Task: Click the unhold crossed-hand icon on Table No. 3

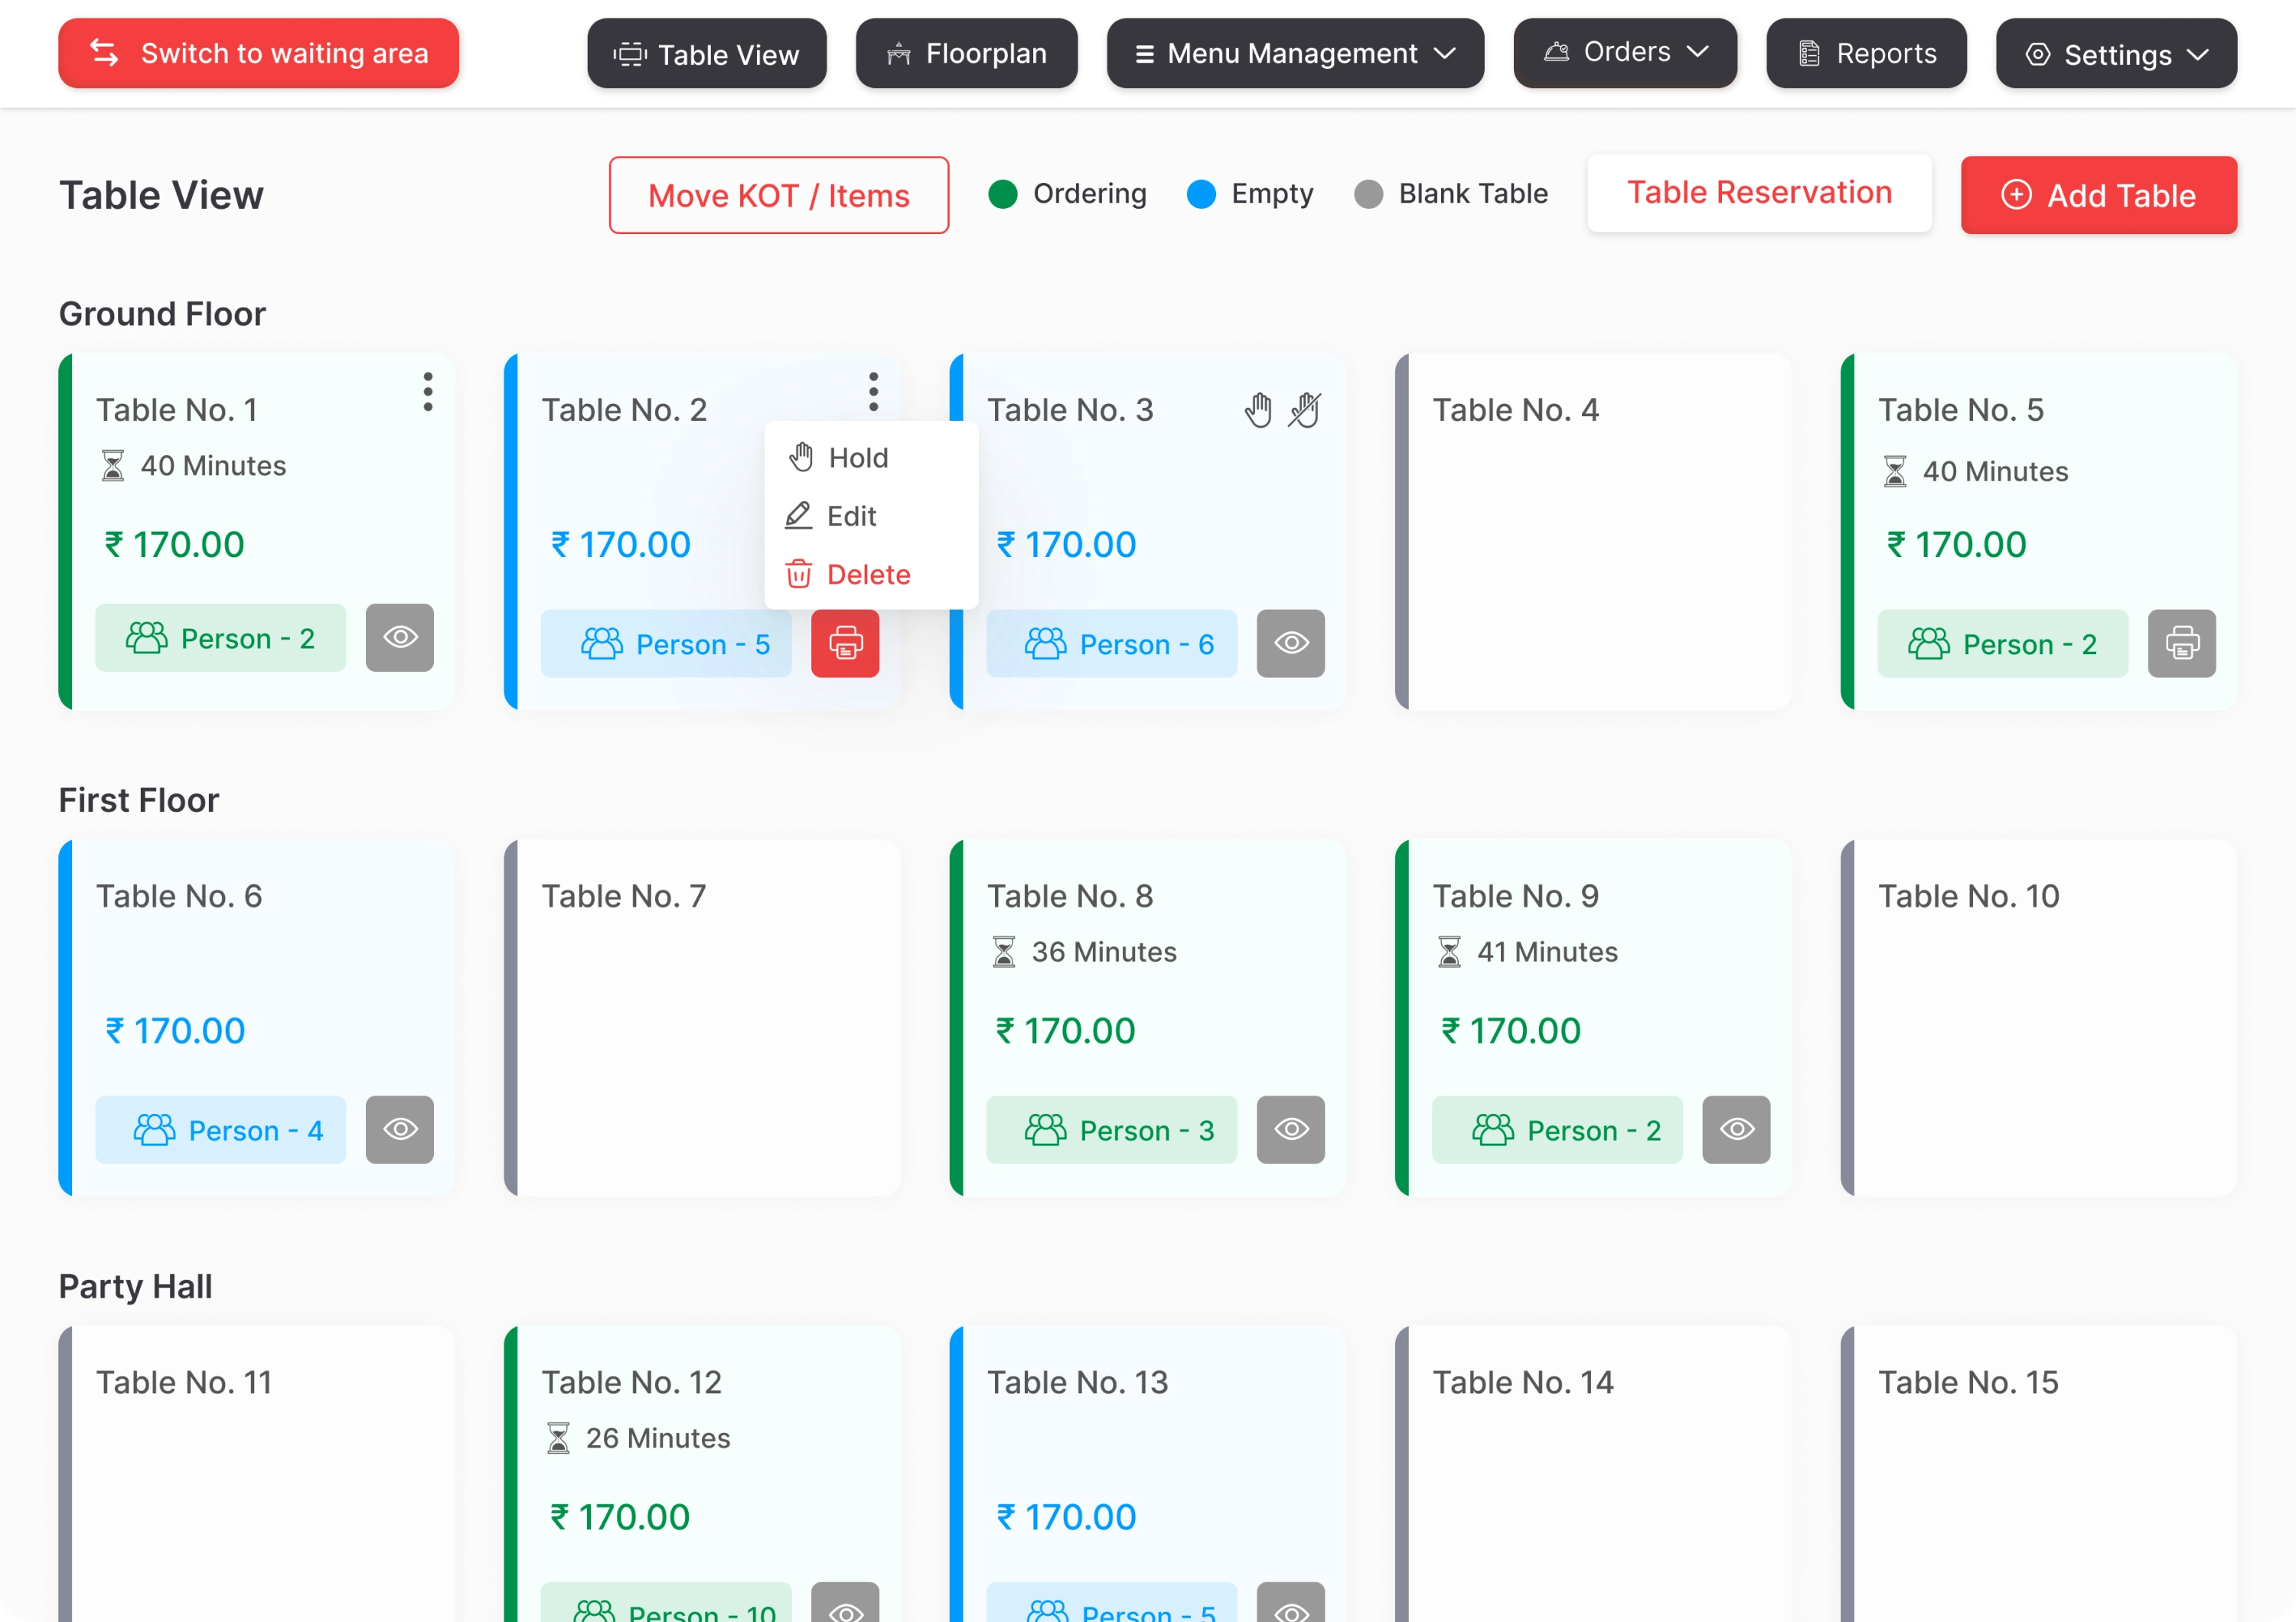Action: coord(1305,410)
